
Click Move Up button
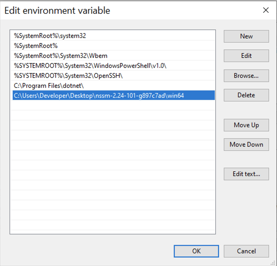point(246,125)
